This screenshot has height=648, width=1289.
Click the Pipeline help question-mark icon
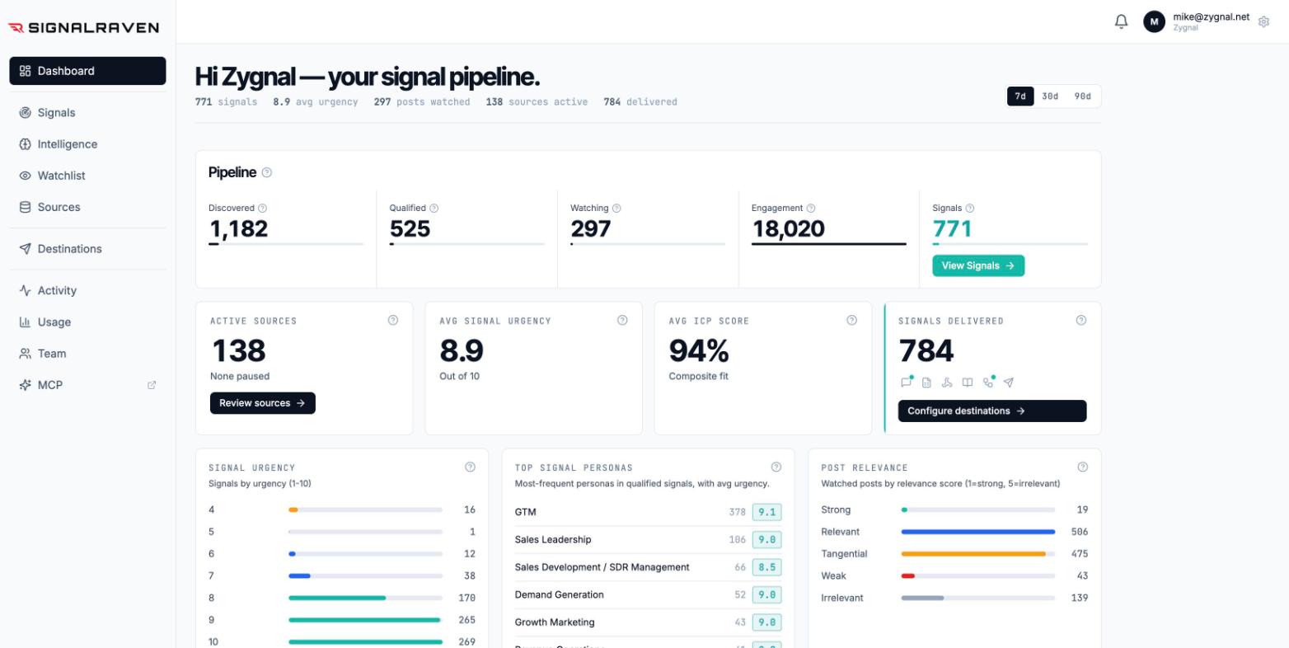tap(266, 172)
